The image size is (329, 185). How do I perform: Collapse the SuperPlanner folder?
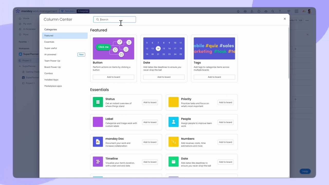point(20,66)
